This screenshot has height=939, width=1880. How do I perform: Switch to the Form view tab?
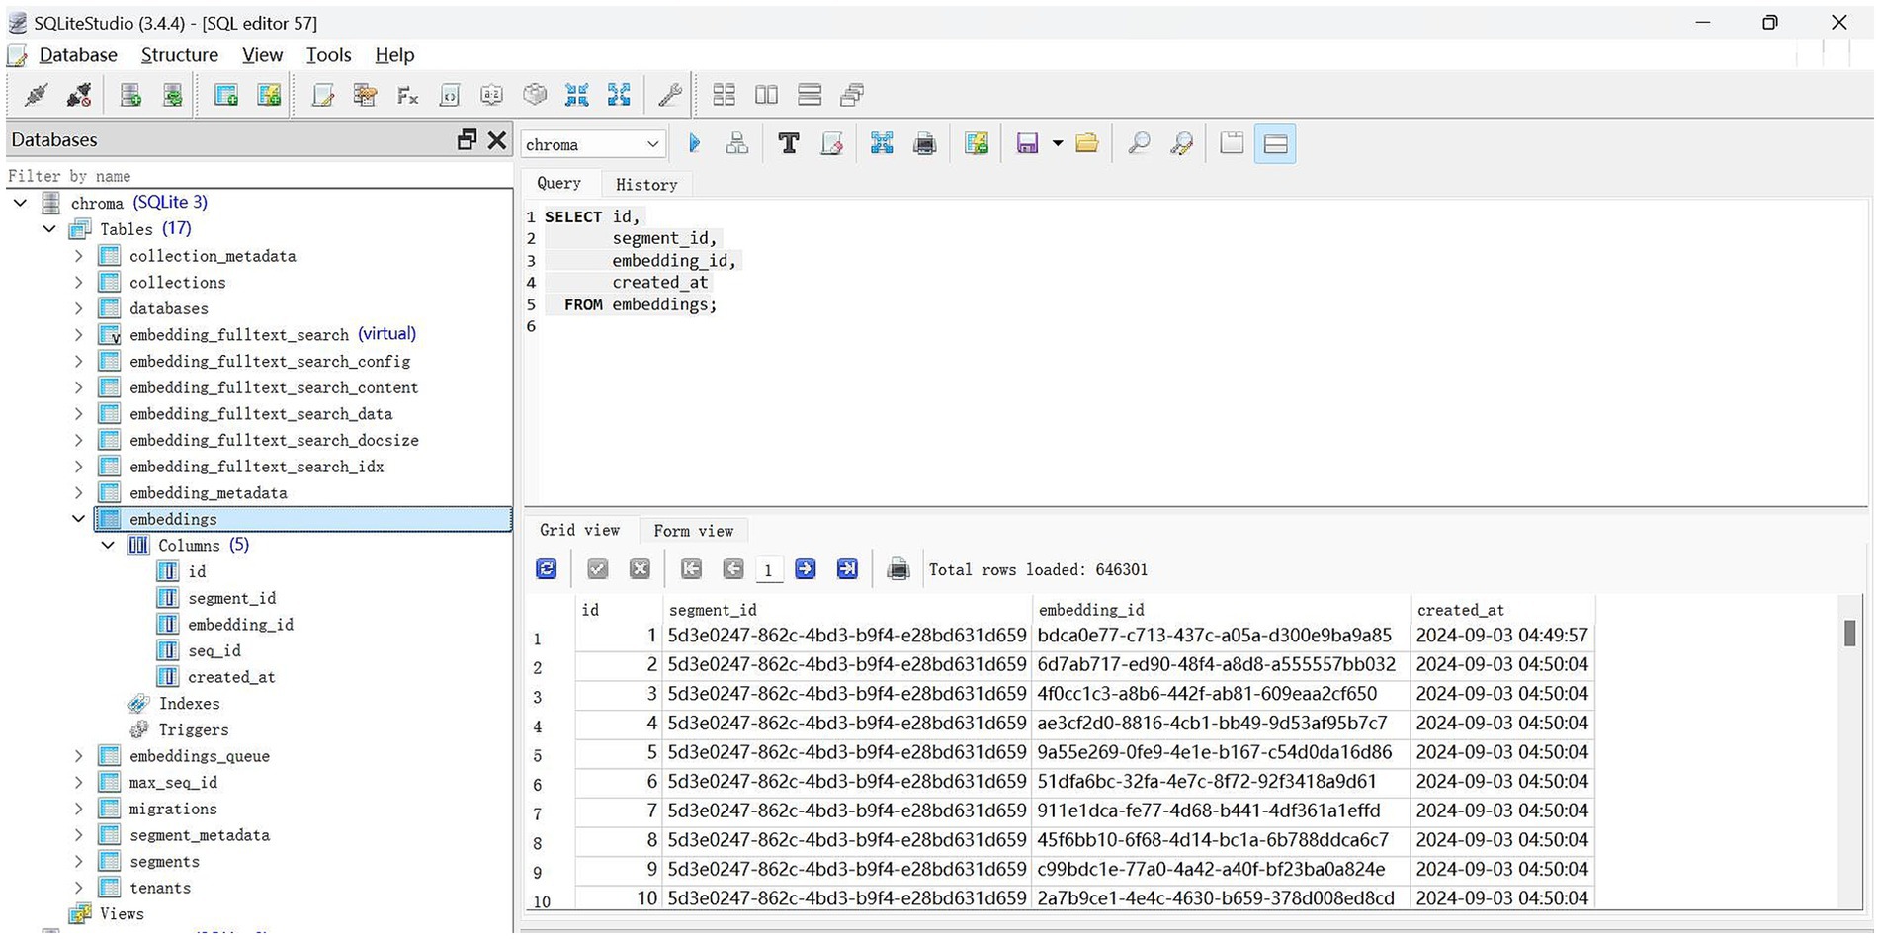694,531
